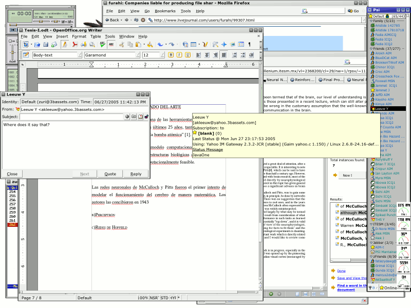Click the Save document icon in Writer
The width and height of the screenshot is (411, 308).
click(x=47, y=45)
